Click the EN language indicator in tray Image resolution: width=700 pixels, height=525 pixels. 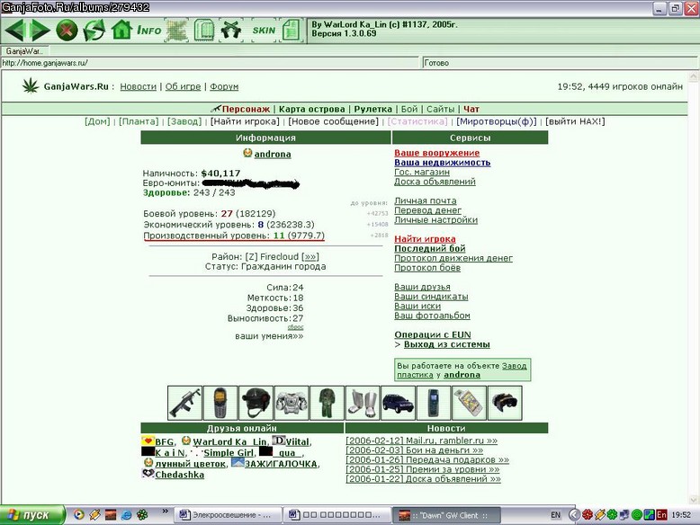coord(555,515)
